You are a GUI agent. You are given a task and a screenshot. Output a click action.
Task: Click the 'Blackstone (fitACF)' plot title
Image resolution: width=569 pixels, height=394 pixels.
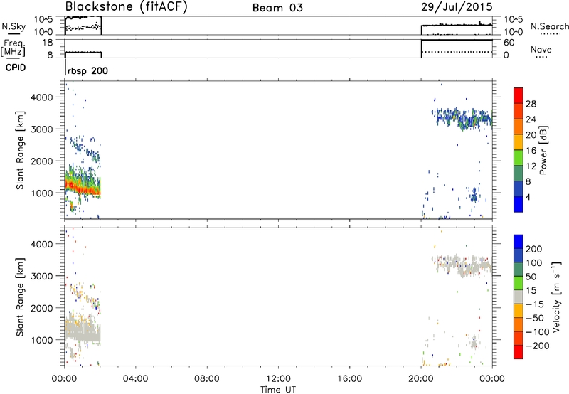127,6
